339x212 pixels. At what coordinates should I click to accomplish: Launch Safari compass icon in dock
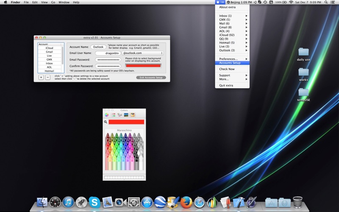tap(199, 203)
